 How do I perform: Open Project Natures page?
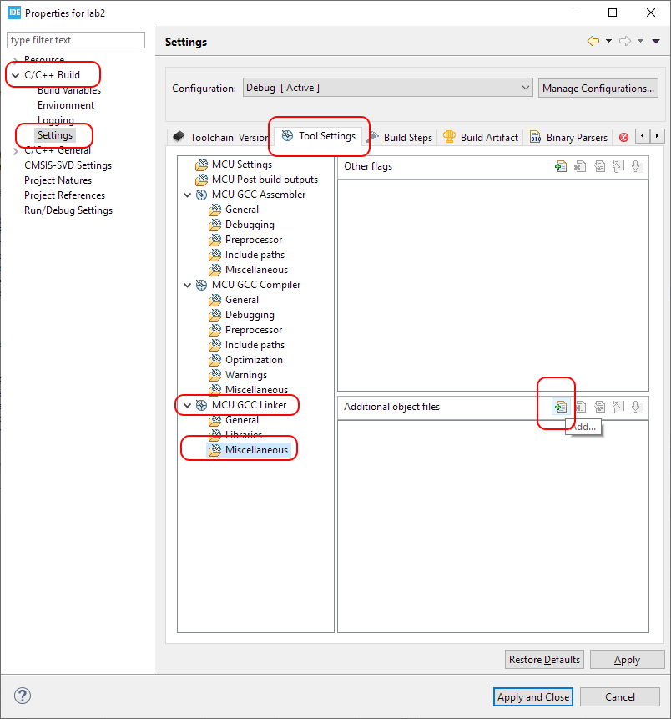(x=58, y=180)
